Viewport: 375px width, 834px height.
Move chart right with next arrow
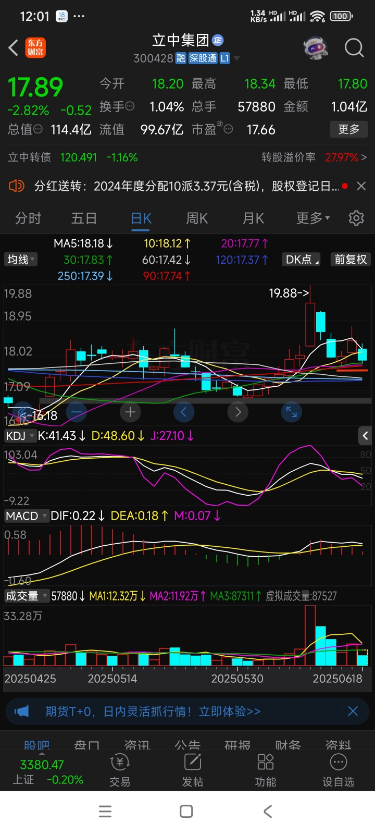tap(238, 412)
